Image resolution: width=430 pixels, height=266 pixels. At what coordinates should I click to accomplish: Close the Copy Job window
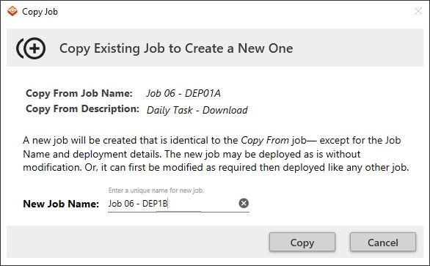tap(418, 11)
